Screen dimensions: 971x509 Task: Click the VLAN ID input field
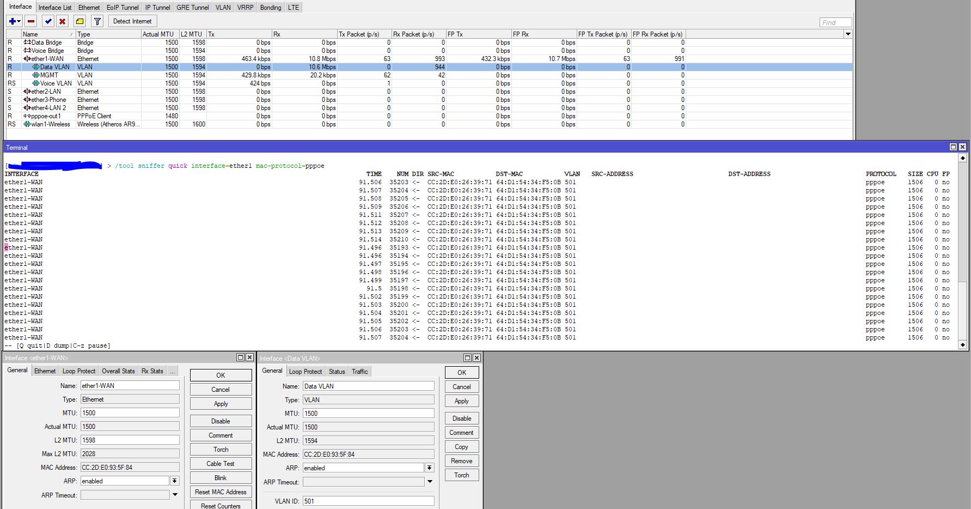(368, 501)
